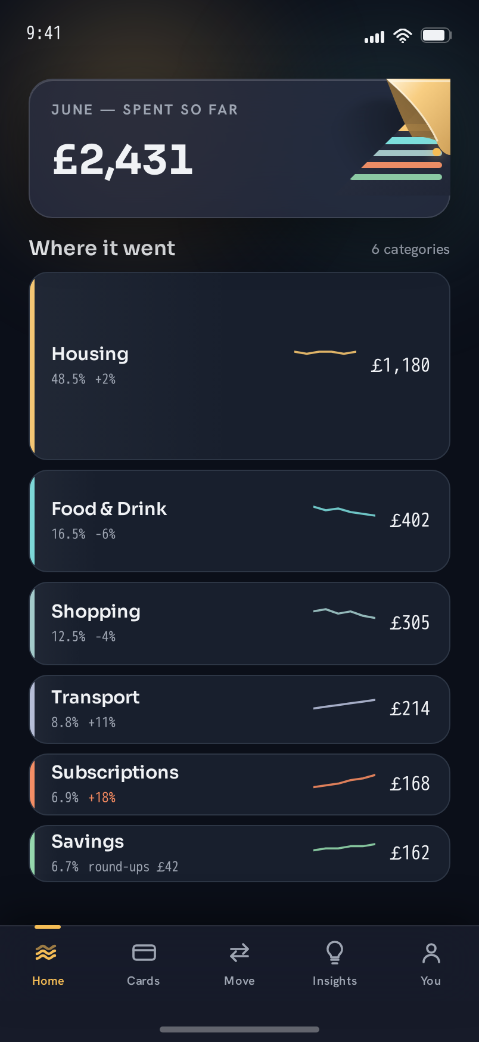Viewport: 479px width, 1042px height.
Task: Select the Shopping category row
Action: [240, 624]
